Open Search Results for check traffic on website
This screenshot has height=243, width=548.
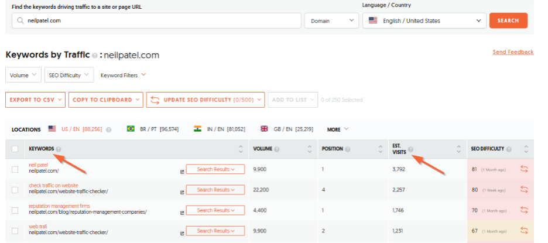pos(215,190)
